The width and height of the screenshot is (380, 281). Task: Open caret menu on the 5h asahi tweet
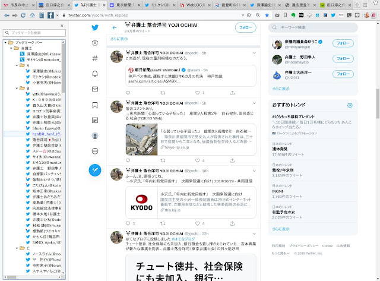254,53
